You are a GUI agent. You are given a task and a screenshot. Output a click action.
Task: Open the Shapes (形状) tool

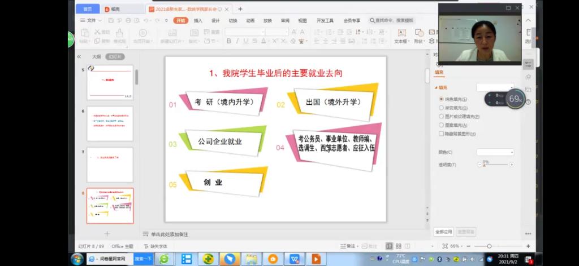419,37
